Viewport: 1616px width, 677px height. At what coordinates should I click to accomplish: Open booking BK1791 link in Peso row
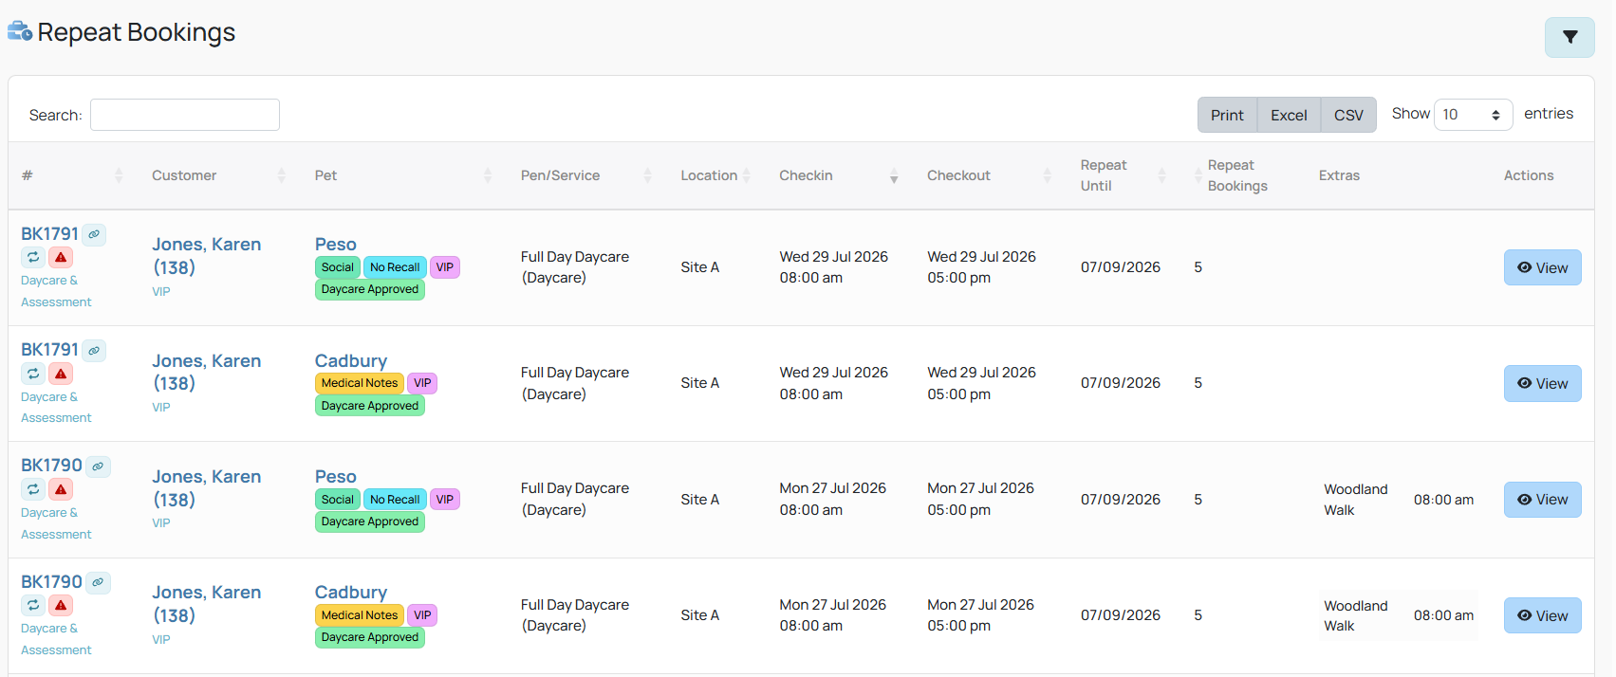click(49, 233)
